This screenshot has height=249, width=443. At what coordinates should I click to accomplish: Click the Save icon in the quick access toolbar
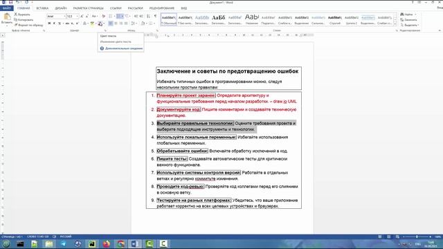11,2
